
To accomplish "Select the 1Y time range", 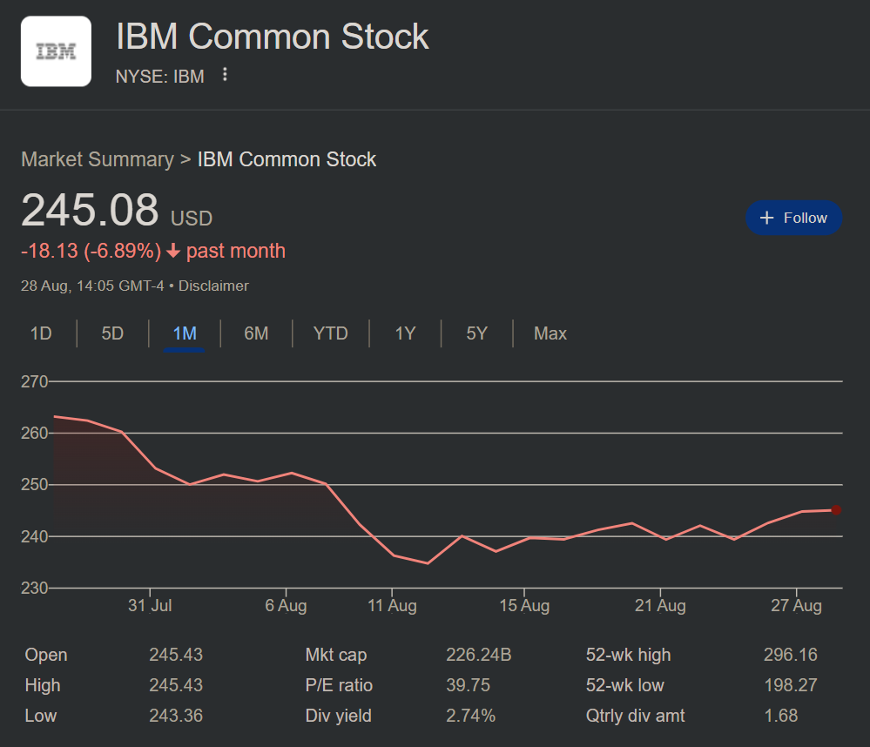I will coord(405,333).
